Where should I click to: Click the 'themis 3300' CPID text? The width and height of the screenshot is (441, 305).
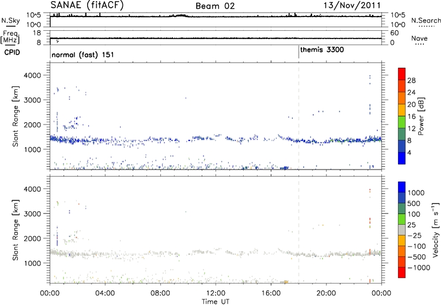point(322,50)
